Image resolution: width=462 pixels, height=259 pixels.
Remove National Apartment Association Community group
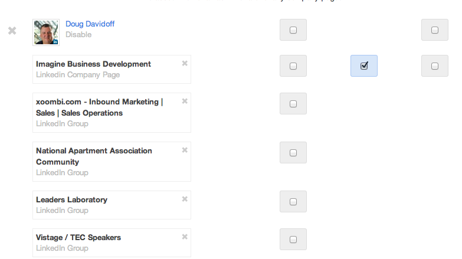(x=185, y=150)
